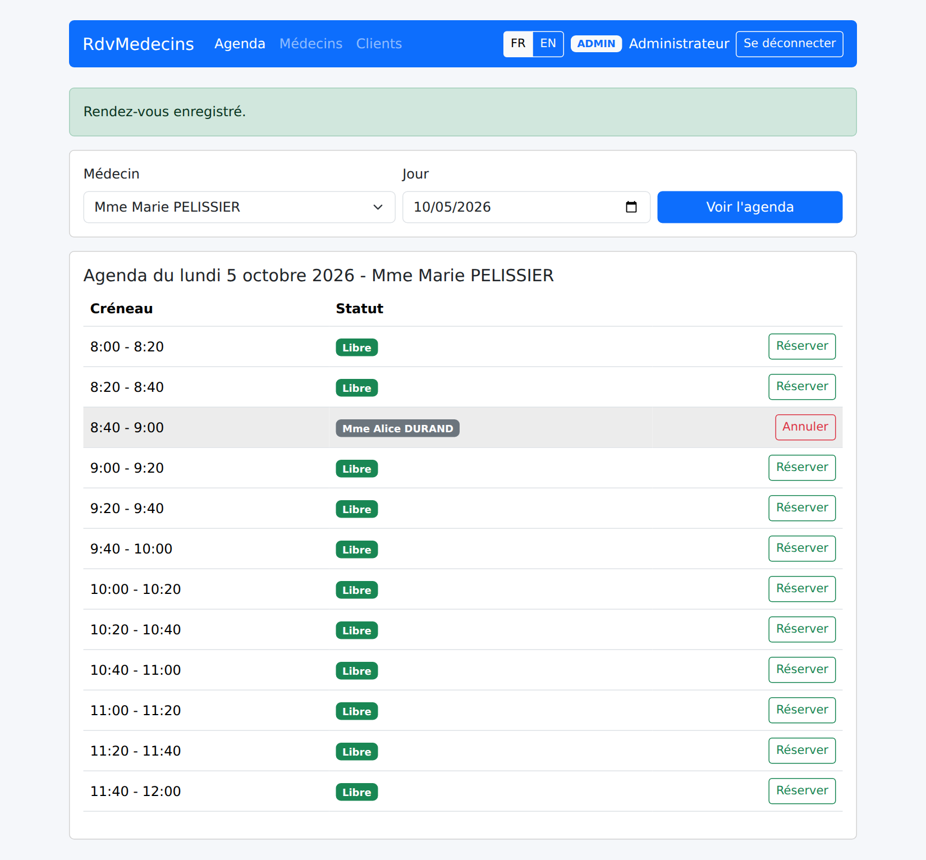Reserve the 11:20 - 11:40 slot
The height and width of the screenshot is (860, 926).
[802, 751]
